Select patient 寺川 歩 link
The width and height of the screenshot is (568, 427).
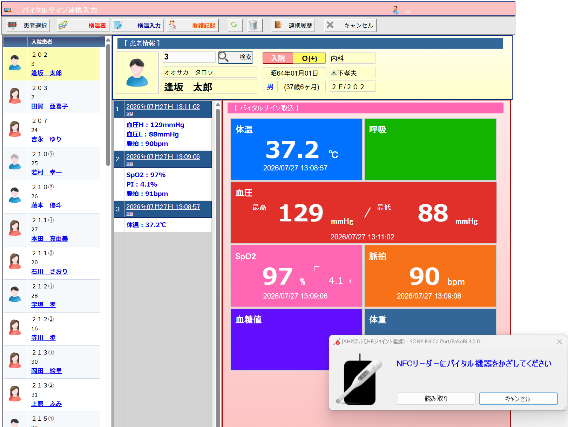tap(43, 337)
